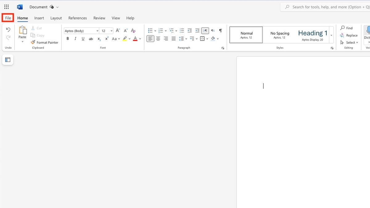The image size is (370, 208).
Task: Click the search for tools box
Action: [x=325, y=7]
